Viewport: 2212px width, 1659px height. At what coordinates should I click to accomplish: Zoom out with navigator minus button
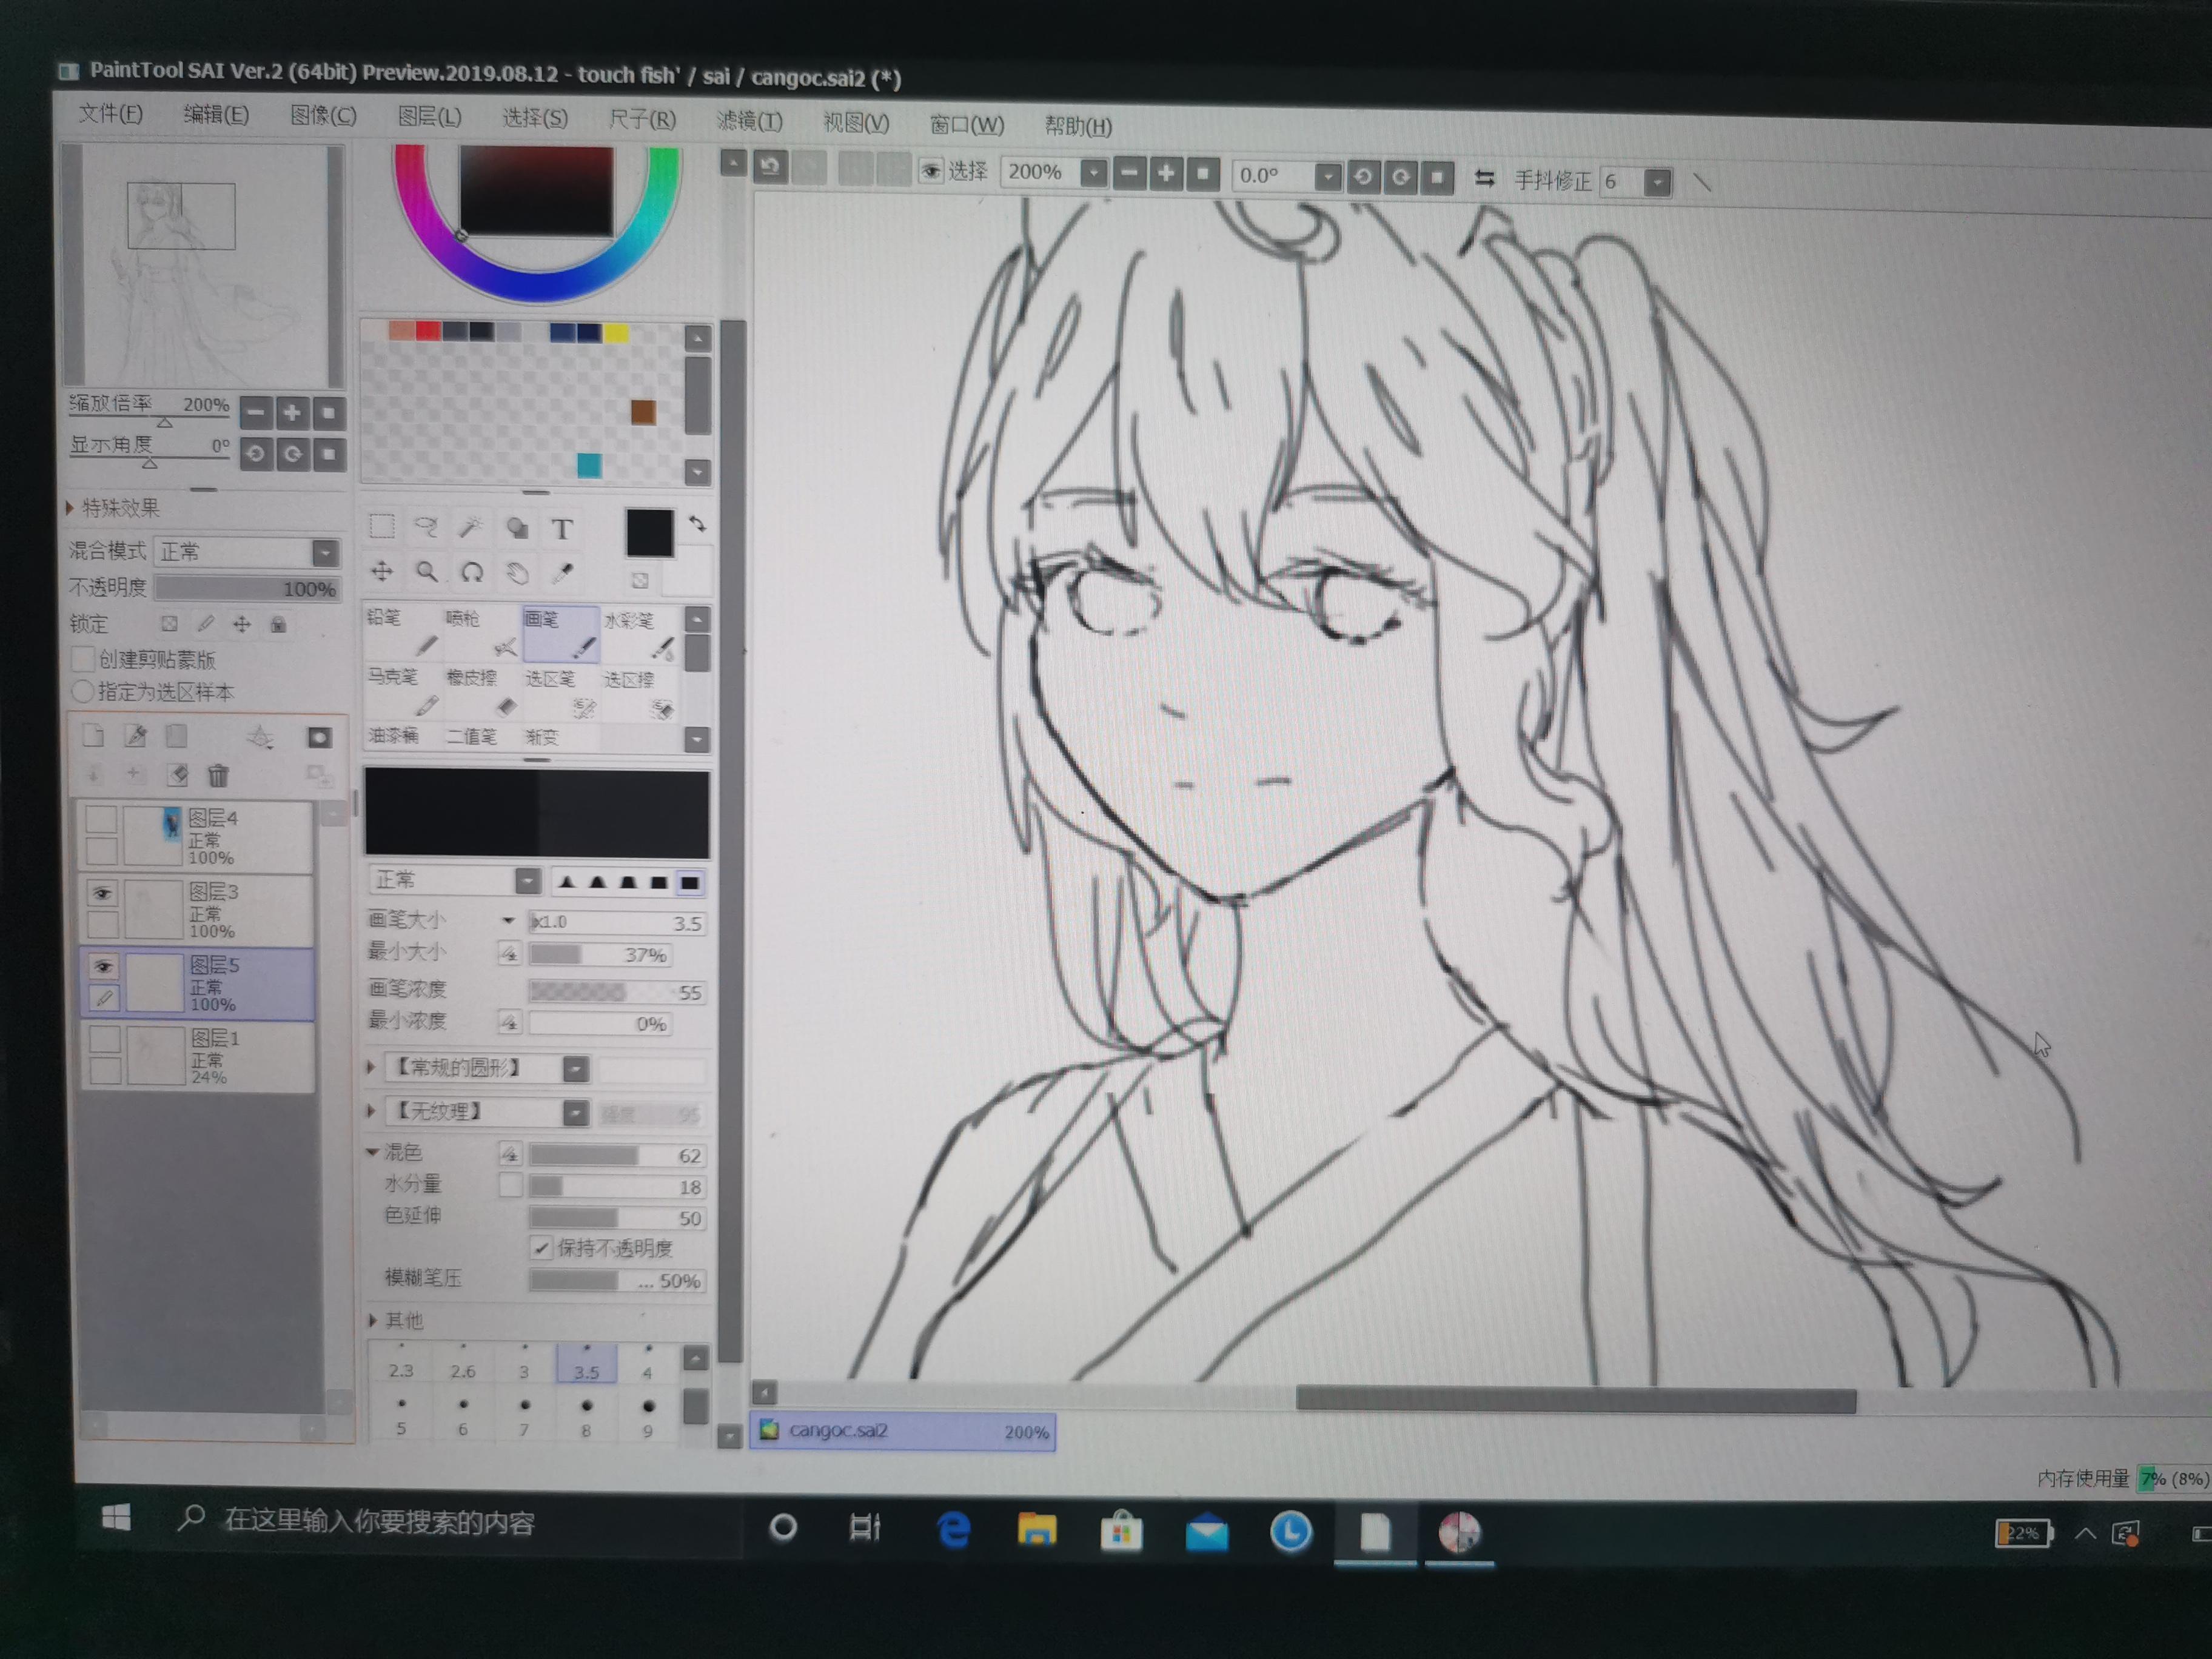point(255,412)
